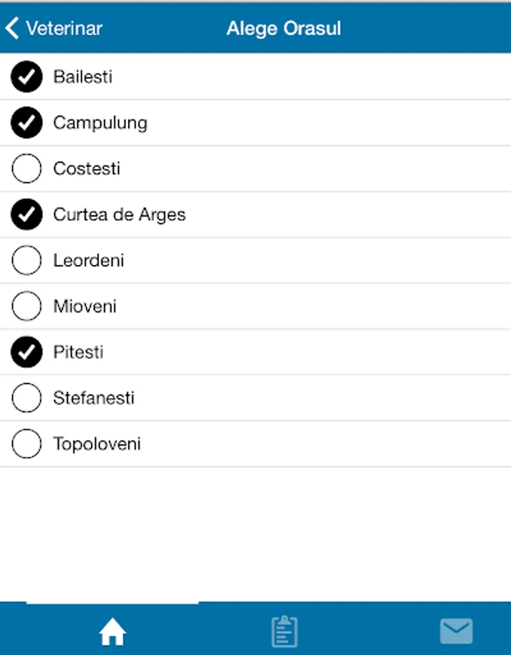Select the Costesti city label
This screenshot has width=511, height=655.
click(x=86, y=168)
